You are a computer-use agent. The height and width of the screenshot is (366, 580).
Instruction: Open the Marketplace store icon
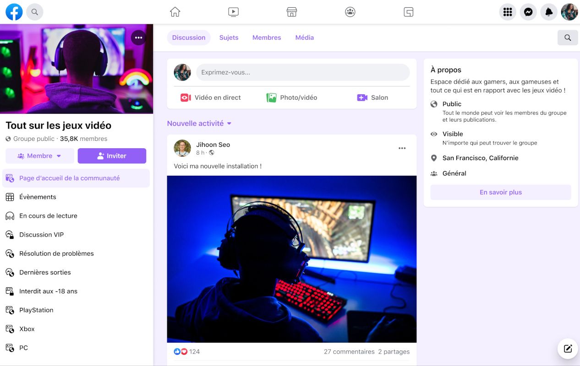292,12
